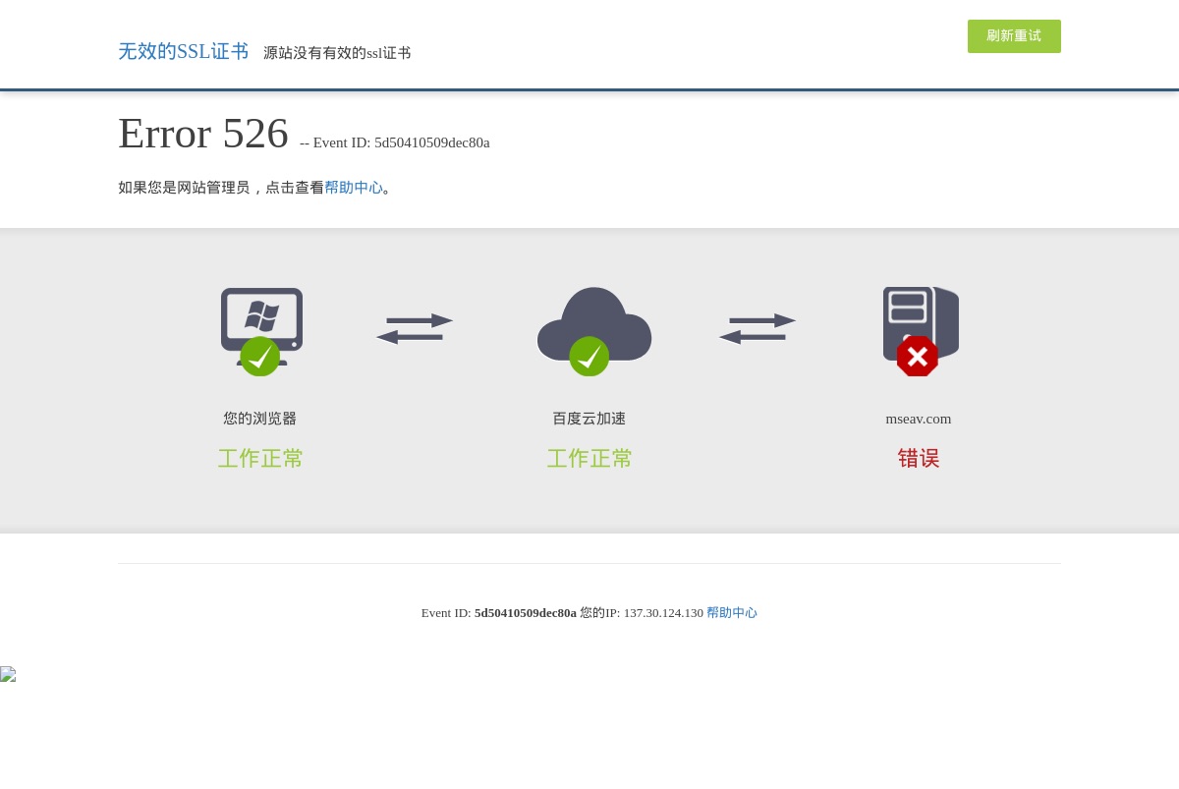Click the mseav.com host label
The height and width of the screenshot is (789, 1179).
pyautogui.click(x=919, y=419)
